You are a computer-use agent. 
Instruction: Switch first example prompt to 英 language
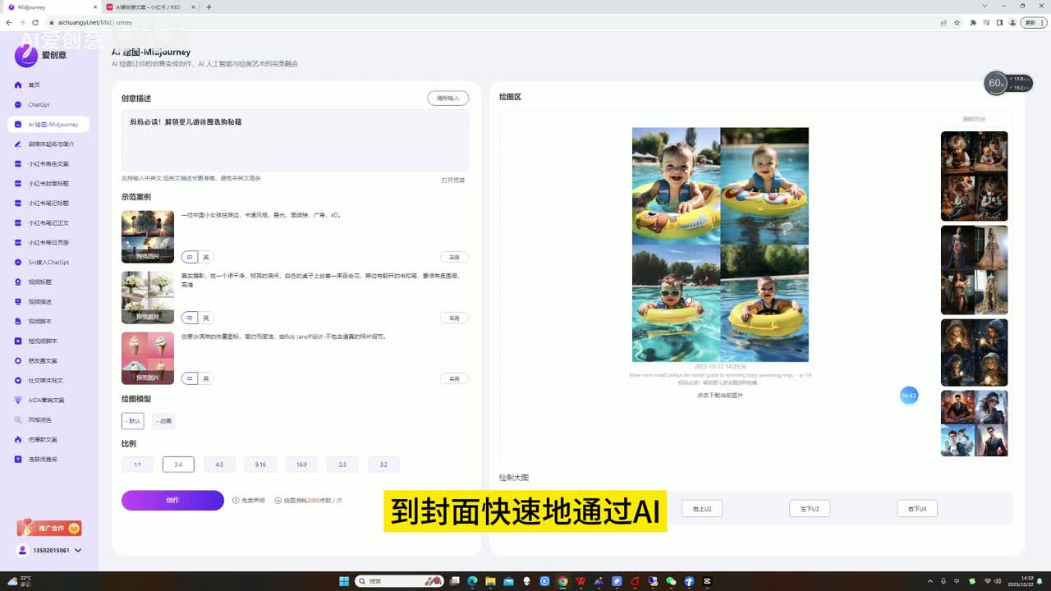pyautogui.click(x=206, y=257)
